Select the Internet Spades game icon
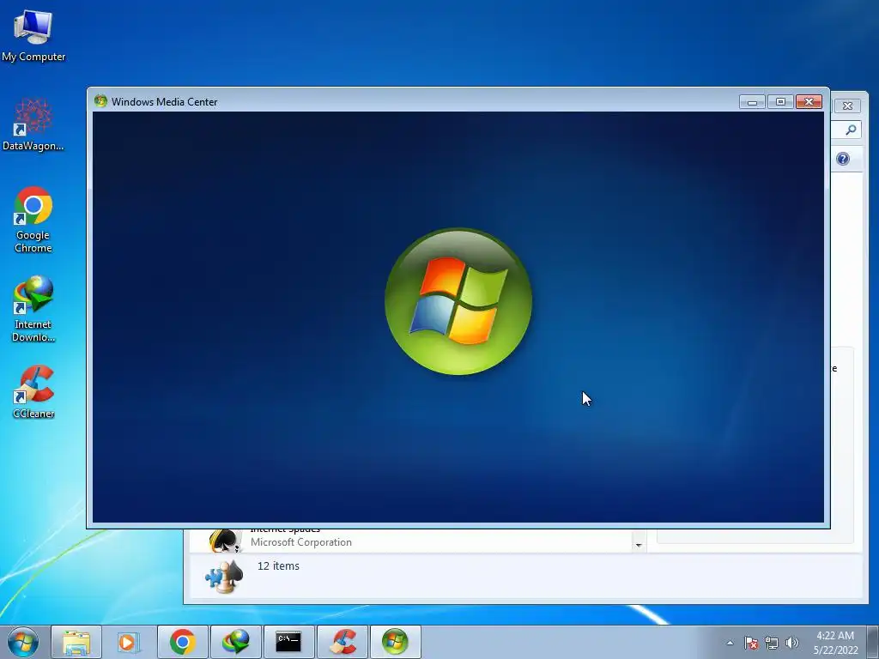Screen dimensions: 879x659 tap(225, 541)
